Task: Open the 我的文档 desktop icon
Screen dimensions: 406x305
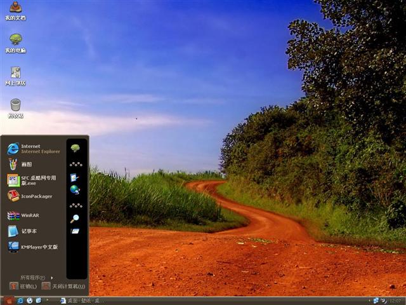Action: (15, 10)
